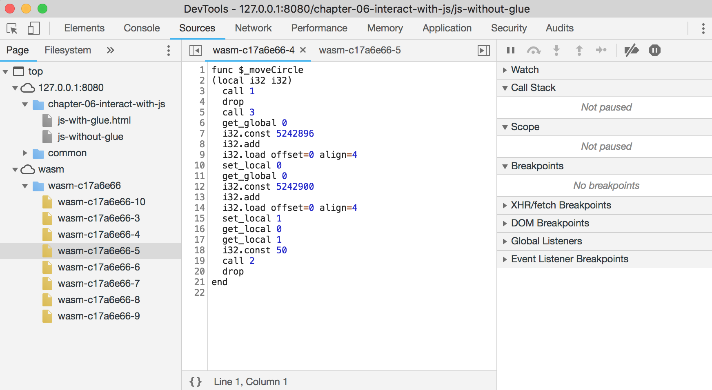This screenshot has height=390, width=712.
Task: Hide the debugger sidebar icon
Action: coord(483,50)
